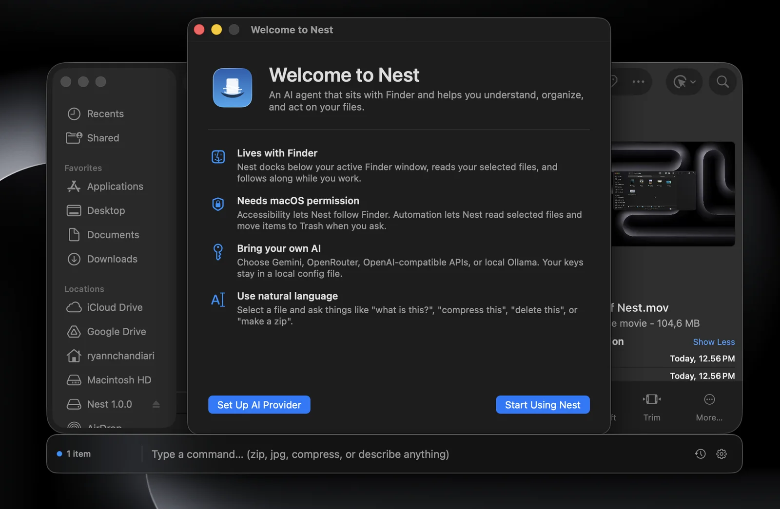This screenshot has height=509, width=780.
Task: Click the Finder search magnifier icon
Action: pos(722,81)
